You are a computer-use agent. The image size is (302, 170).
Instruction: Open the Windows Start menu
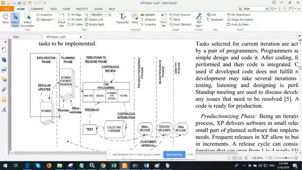5,166
